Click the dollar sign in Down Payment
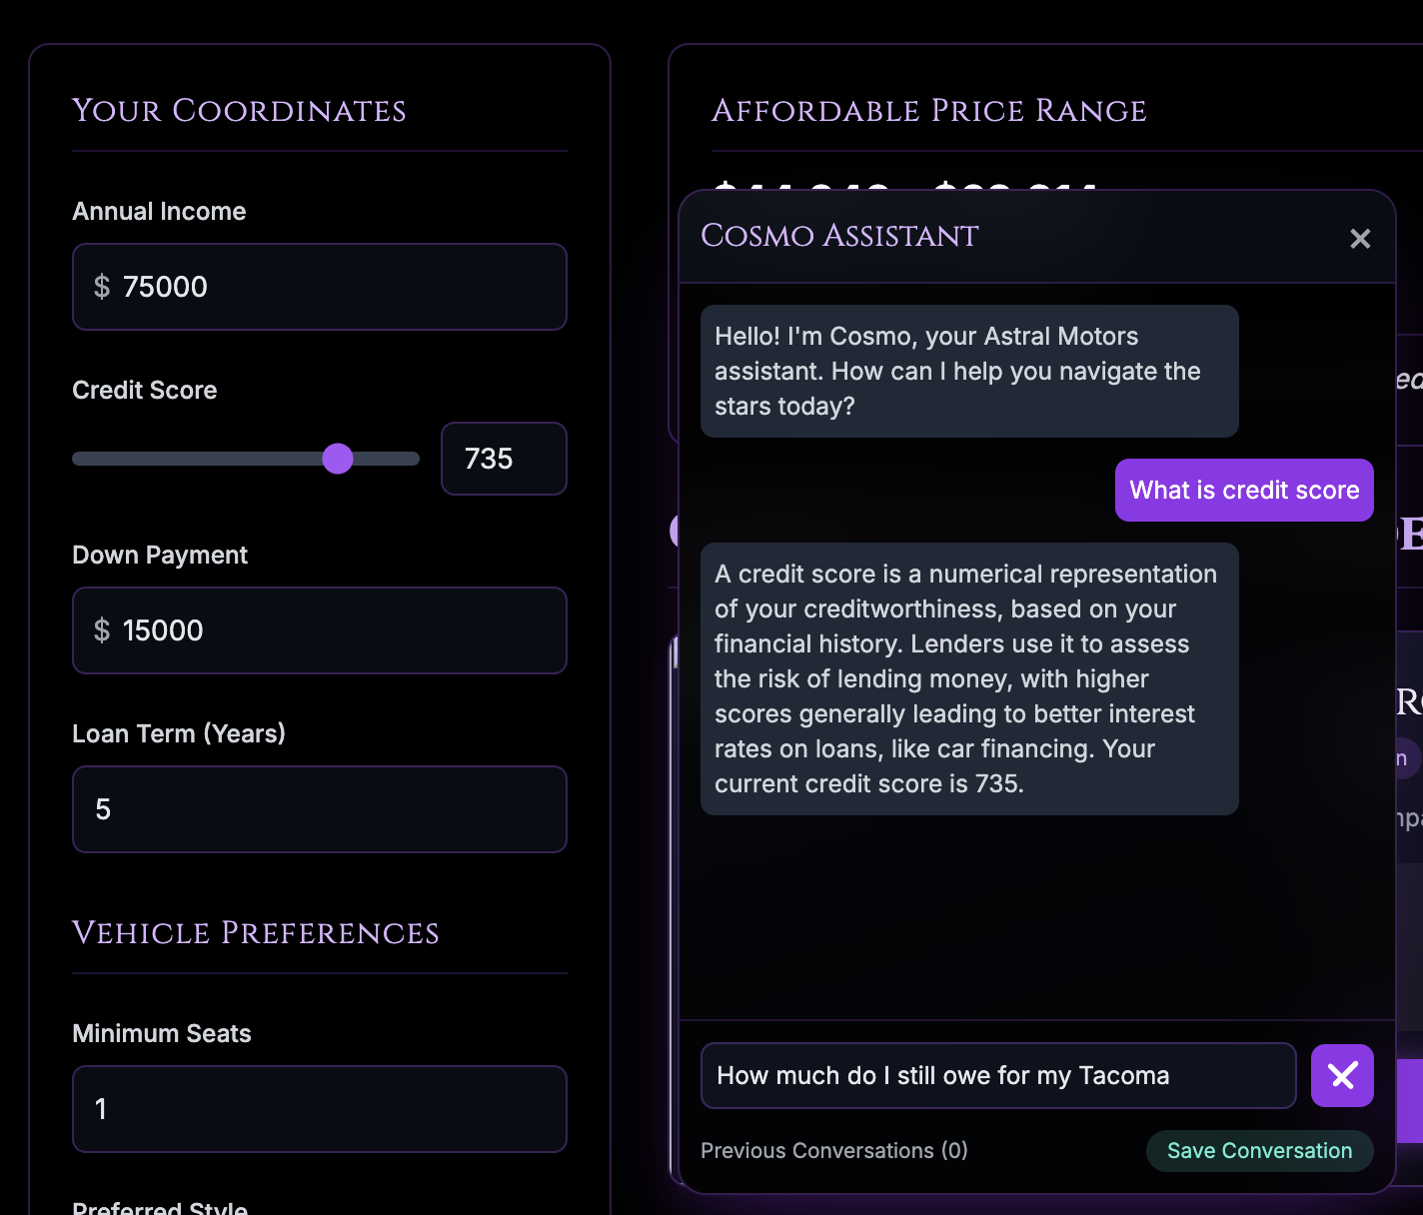1423x1215 pixels. pyautogui.click(x=102, y=630)
